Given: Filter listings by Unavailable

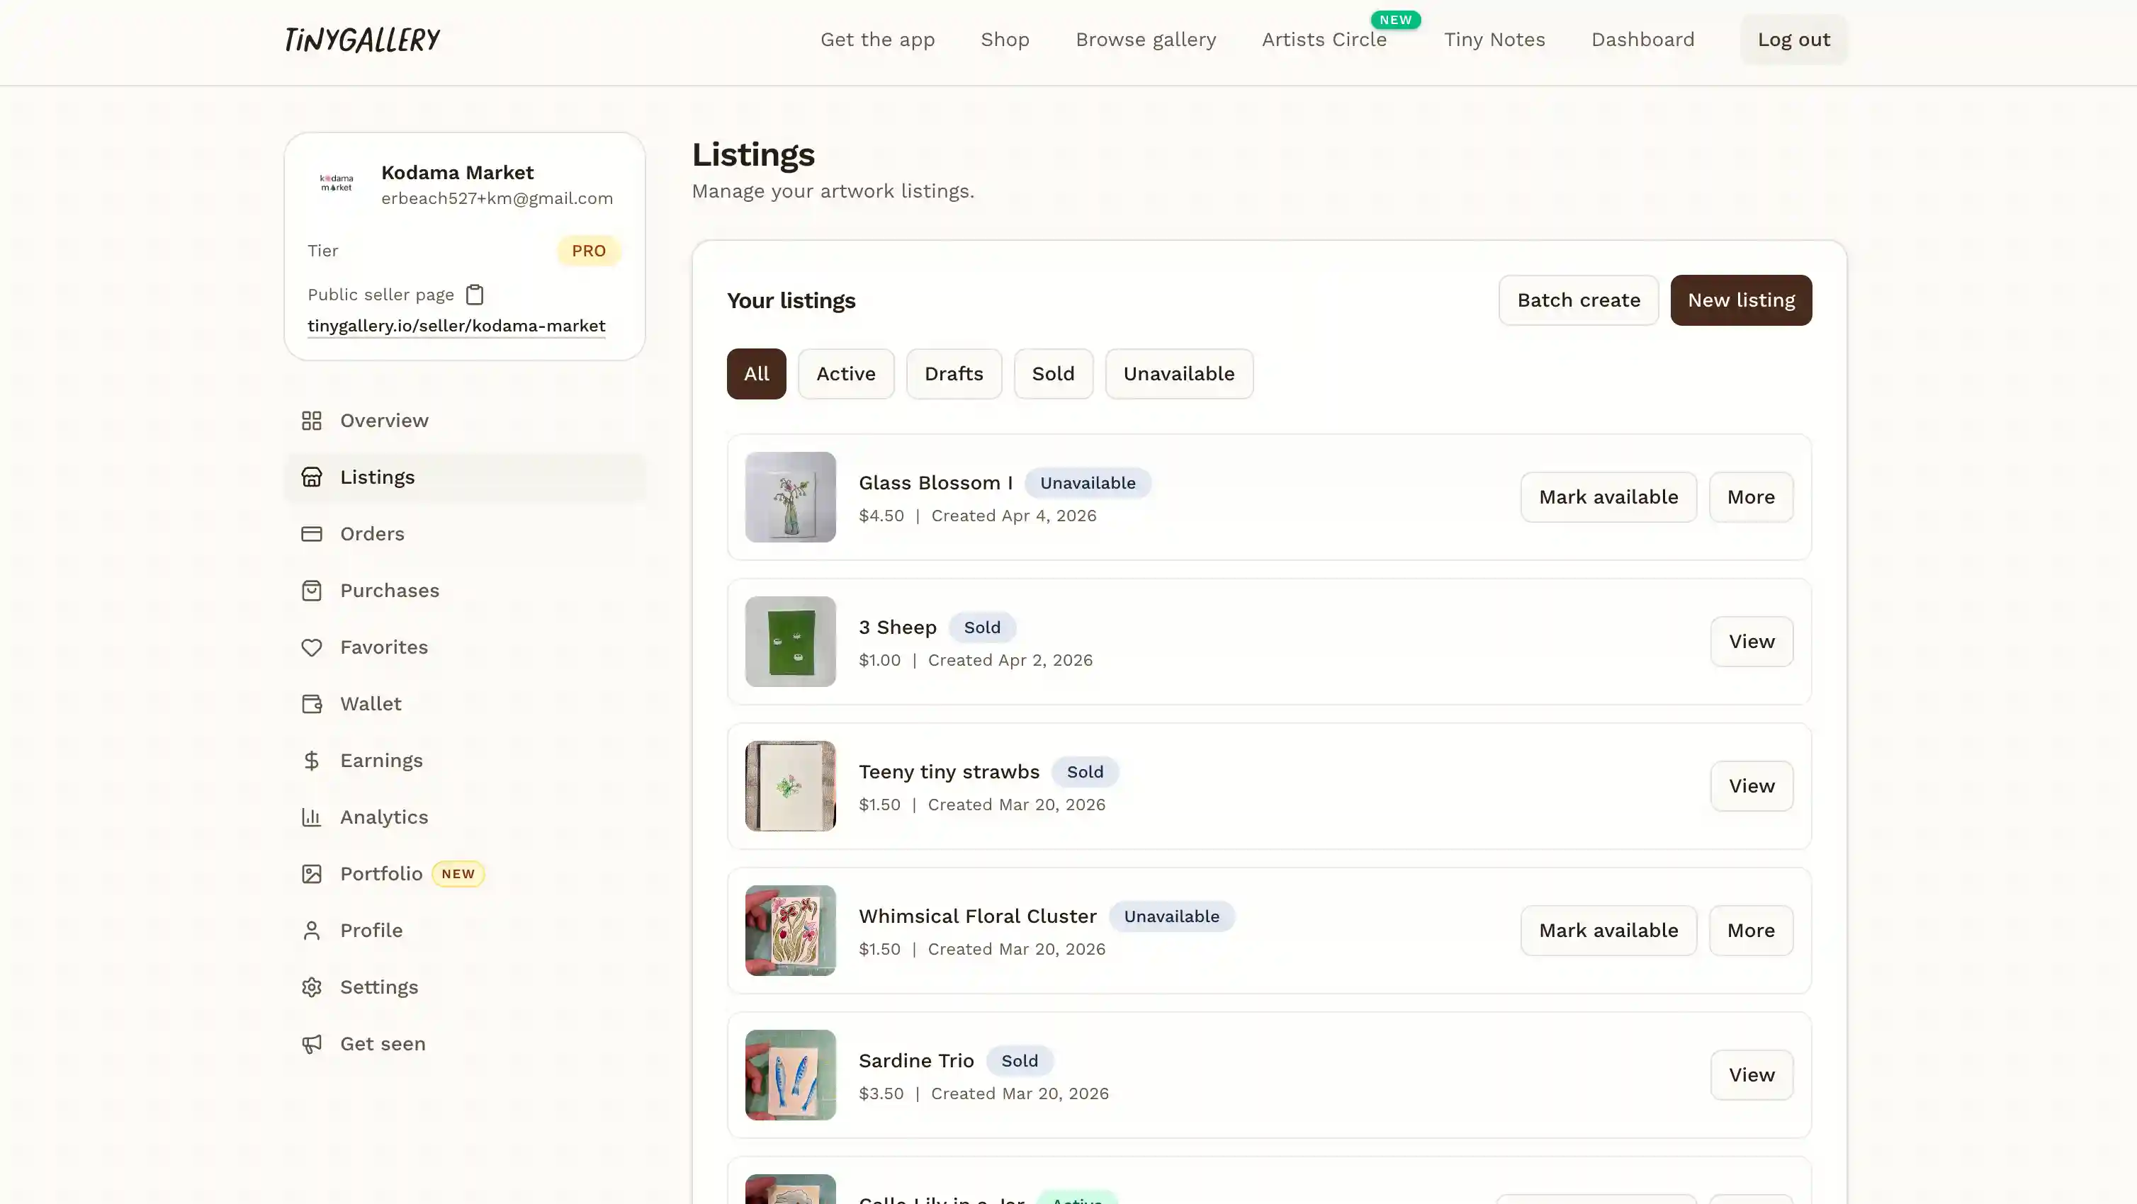Looking at the screenshot, I should (1179, 374).
